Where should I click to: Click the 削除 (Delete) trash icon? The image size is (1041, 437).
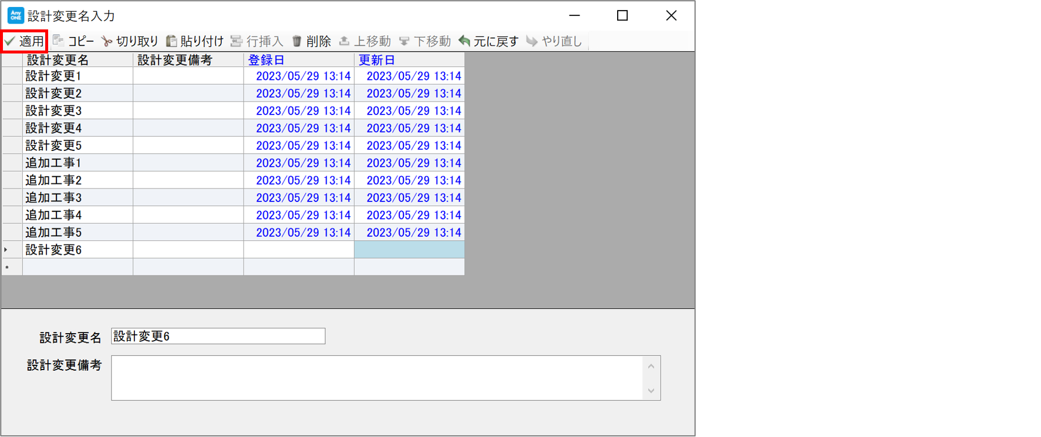297,41
